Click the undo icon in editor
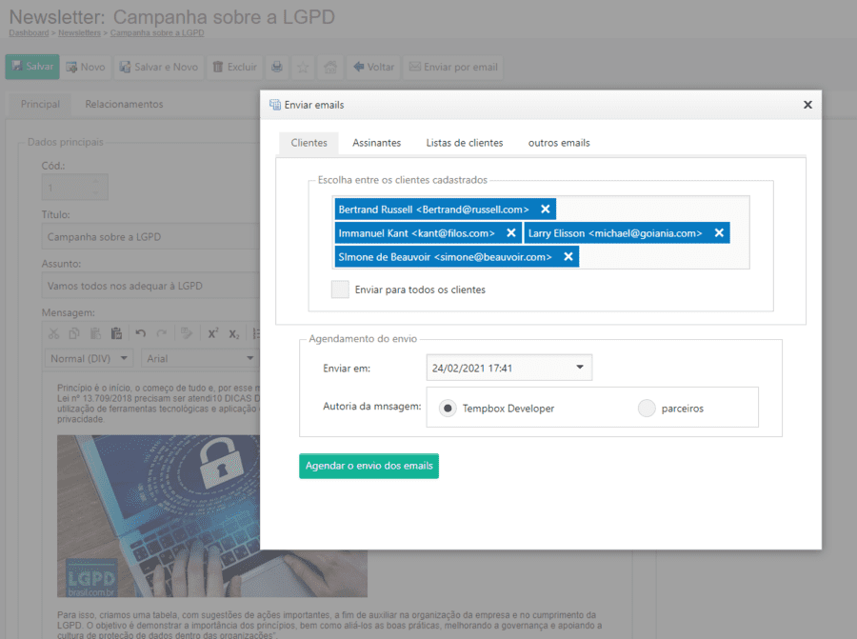Image resolution: width=857 pixels, height=639 pixels. click(x=141, y=333)
